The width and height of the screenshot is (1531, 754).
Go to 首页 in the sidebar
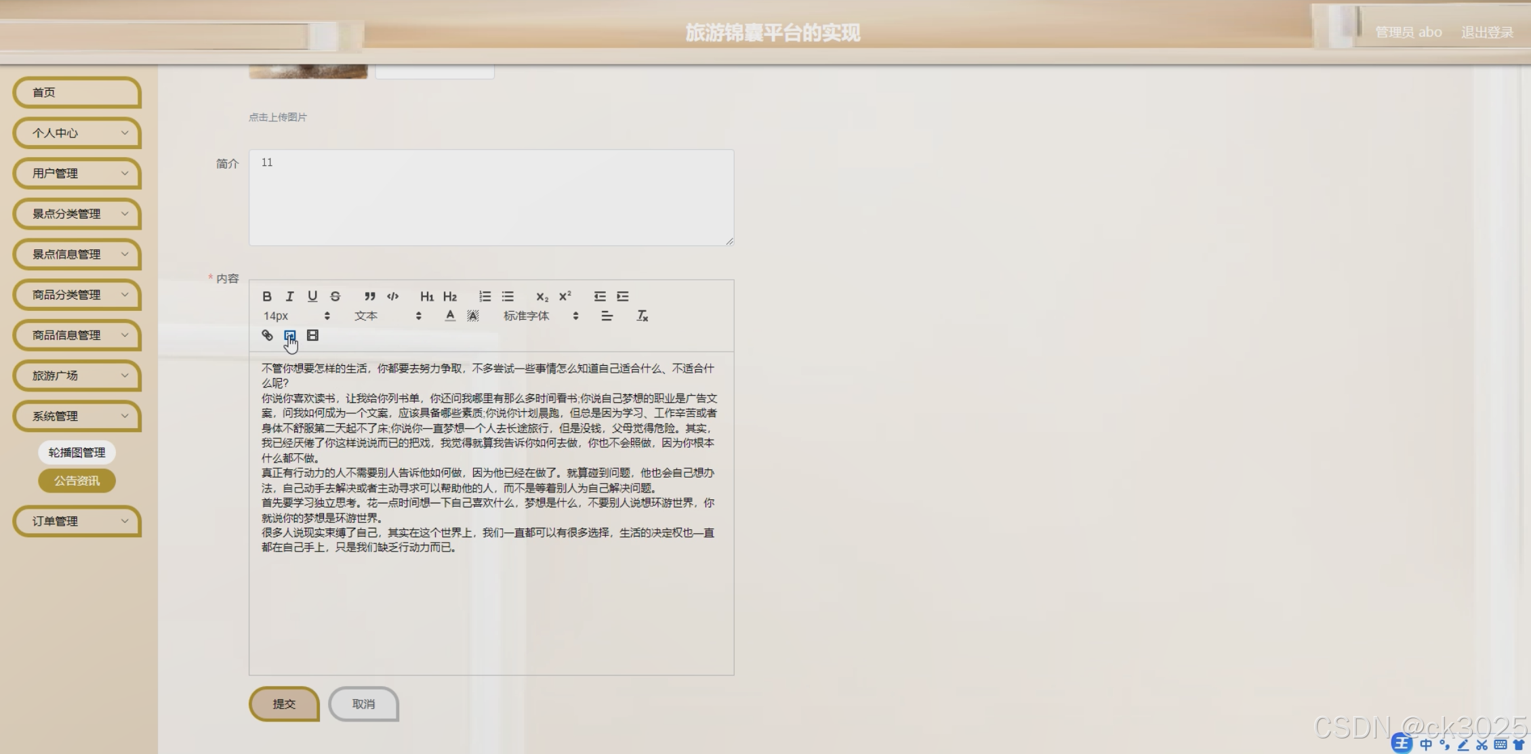click(x=77, y=92)
